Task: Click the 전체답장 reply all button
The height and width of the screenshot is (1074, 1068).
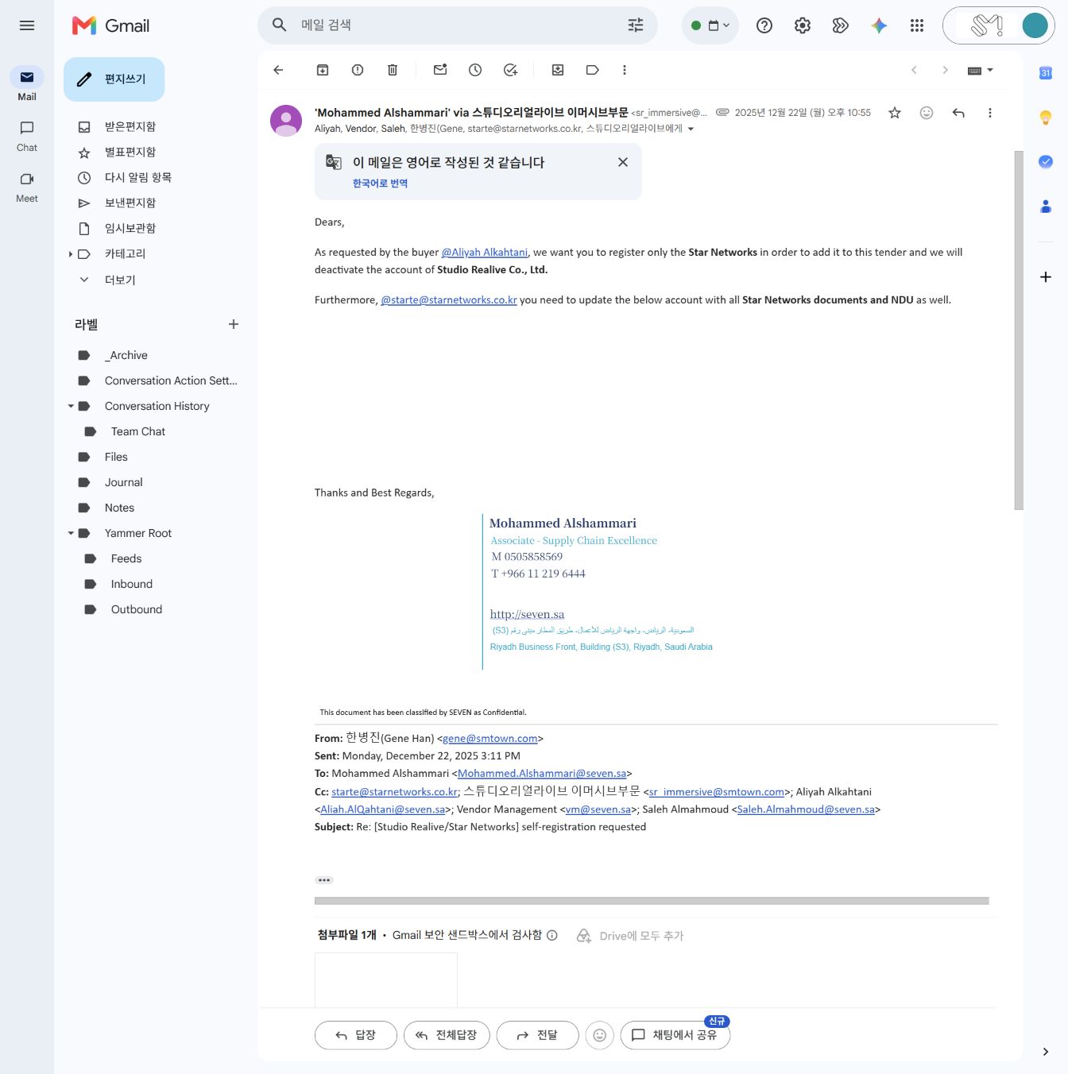Action: (447, 1035)
